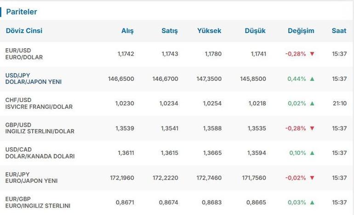Click the green up arrow for USD/CAD
The width and height of the screenshot is (354, 215).
click(312, 153)
